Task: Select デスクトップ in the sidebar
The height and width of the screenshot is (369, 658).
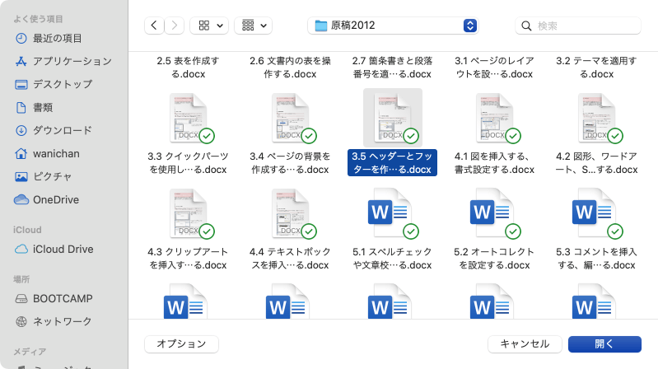Action: pos(54,84)
